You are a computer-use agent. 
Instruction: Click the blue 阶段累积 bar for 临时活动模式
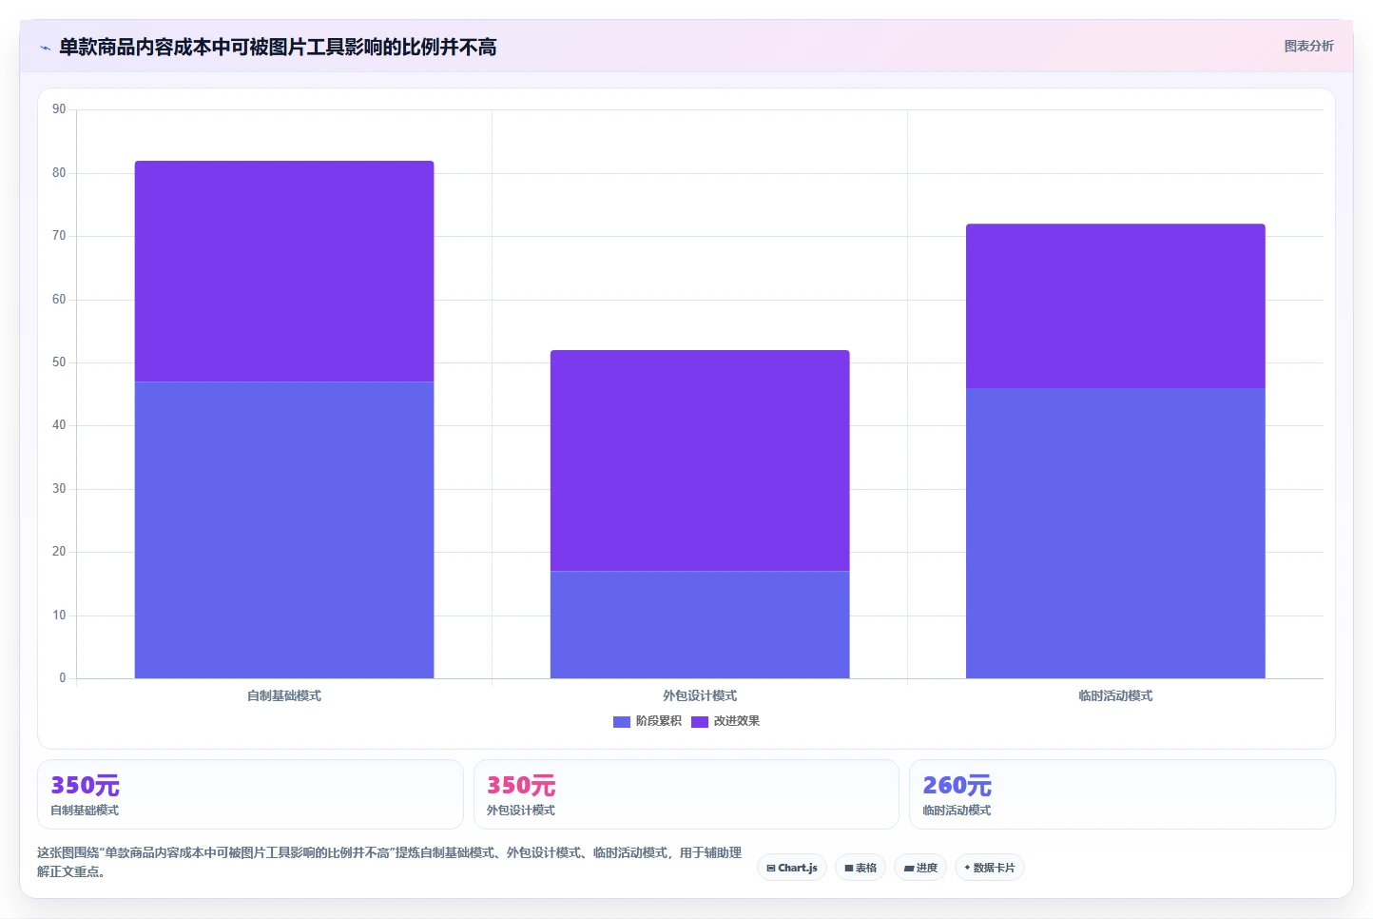point(1115,533)
